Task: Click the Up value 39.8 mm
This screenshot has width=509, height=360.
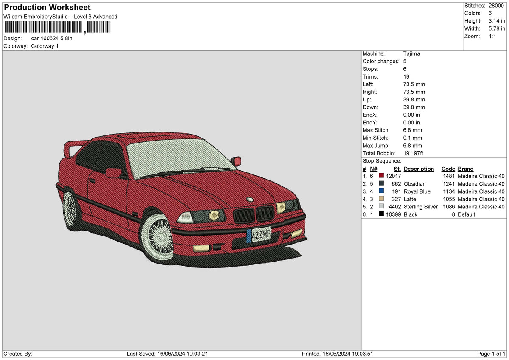Action: point(414,100)
